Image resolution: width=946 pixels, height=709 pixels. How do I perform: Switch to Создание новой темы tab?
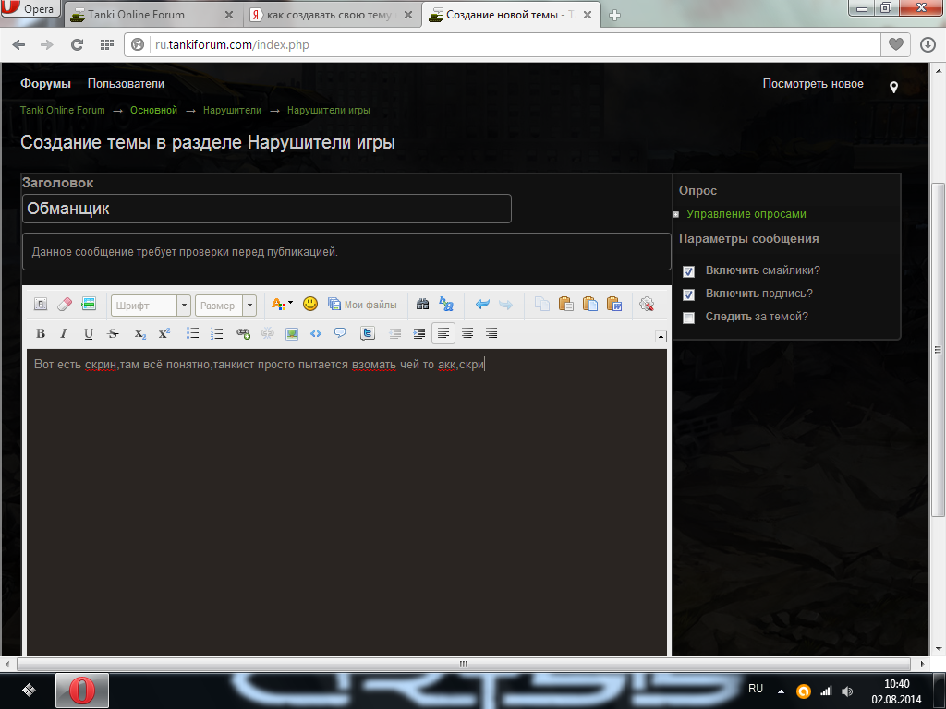click(512, 15)
